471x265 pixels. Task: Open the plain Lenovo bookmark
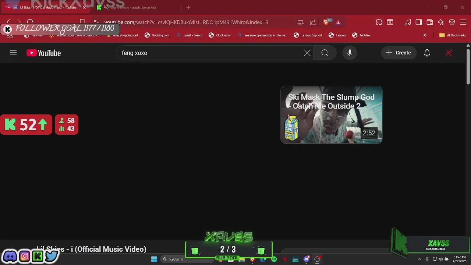[337, 35]
